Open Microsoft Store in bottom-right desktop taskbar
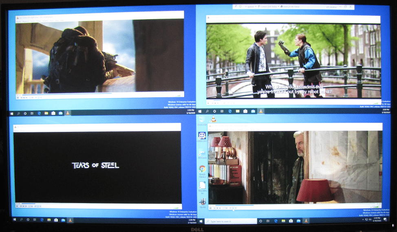Image resolution: width=397 pixels, height=232 pixels. 291,221
